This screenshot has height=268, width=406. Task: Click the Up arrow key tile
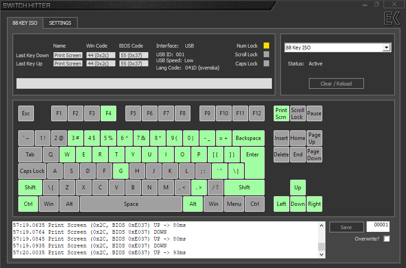pyautogui.click(x=298, y=188)
